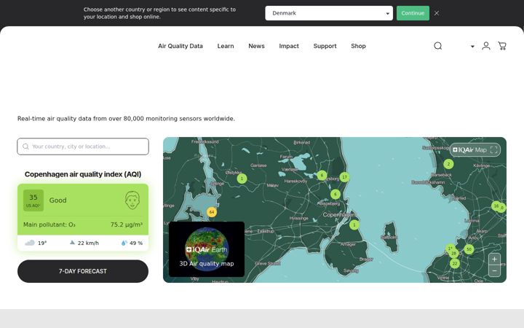Expand the header dropdown arrow beside account icon

(472, 47)
